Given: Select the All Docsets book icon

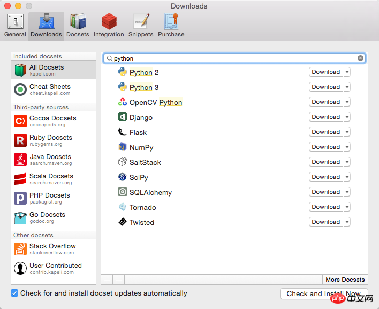Looking at the screenshot, I should point(20,70).
